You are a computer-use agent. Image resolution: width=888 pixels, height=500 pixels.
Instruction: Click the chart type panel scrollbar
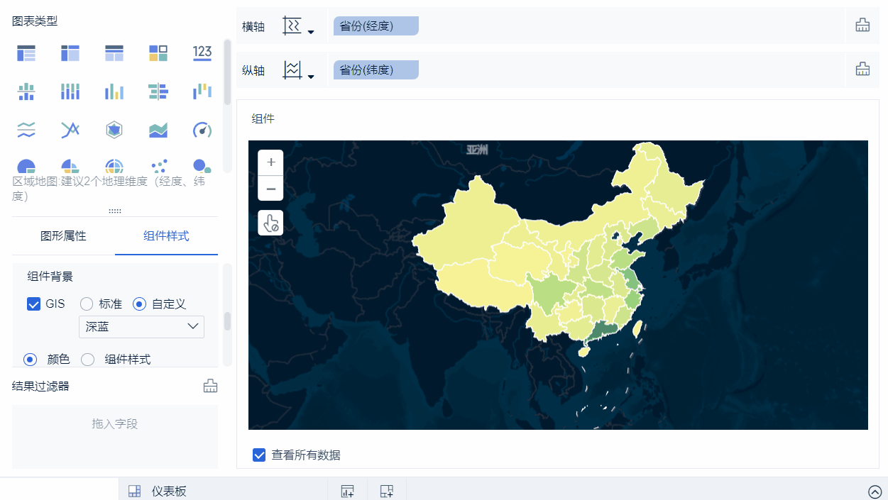[227, 71]
